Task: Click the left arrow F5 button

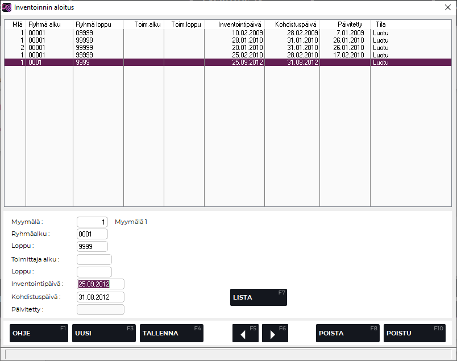Action: [245, 333]
